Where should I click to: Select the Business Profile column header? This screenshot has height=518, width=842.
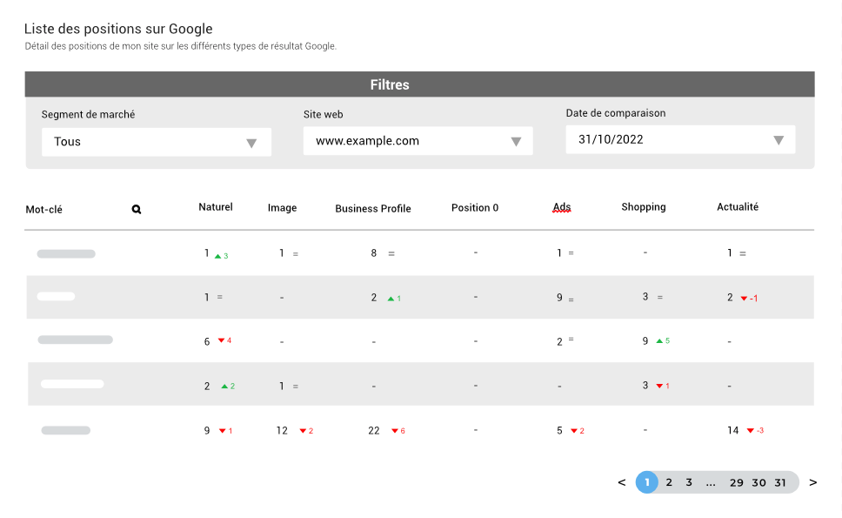tap(372, 208)
